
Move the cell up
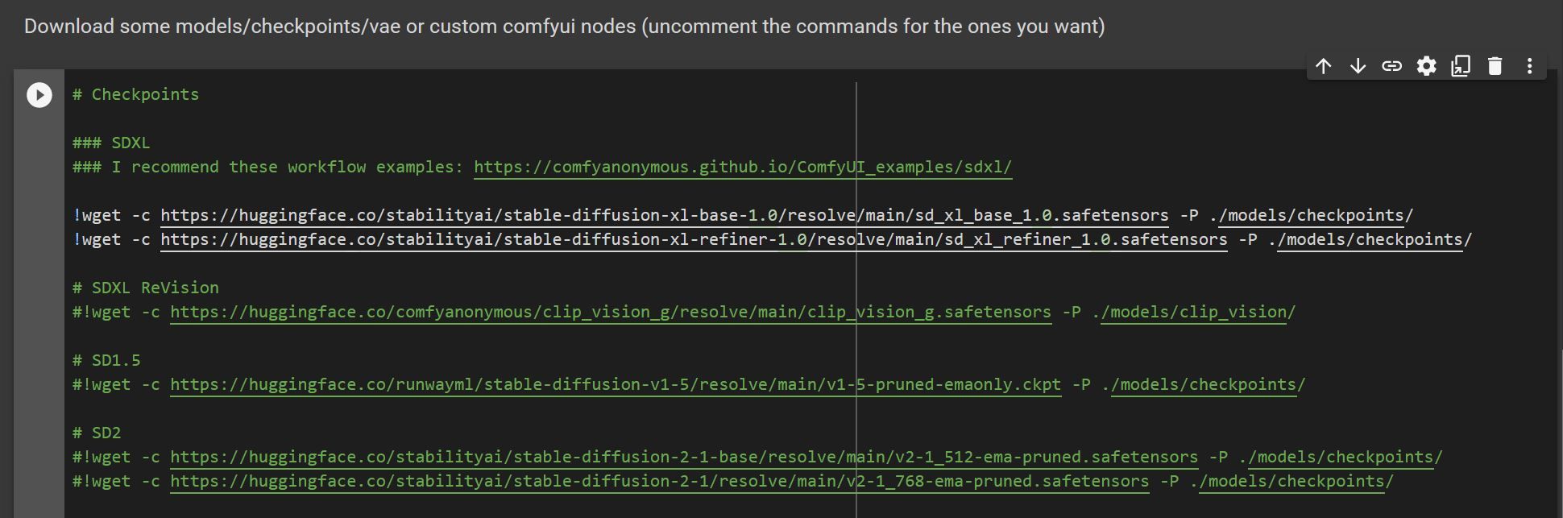[1323, 66]
